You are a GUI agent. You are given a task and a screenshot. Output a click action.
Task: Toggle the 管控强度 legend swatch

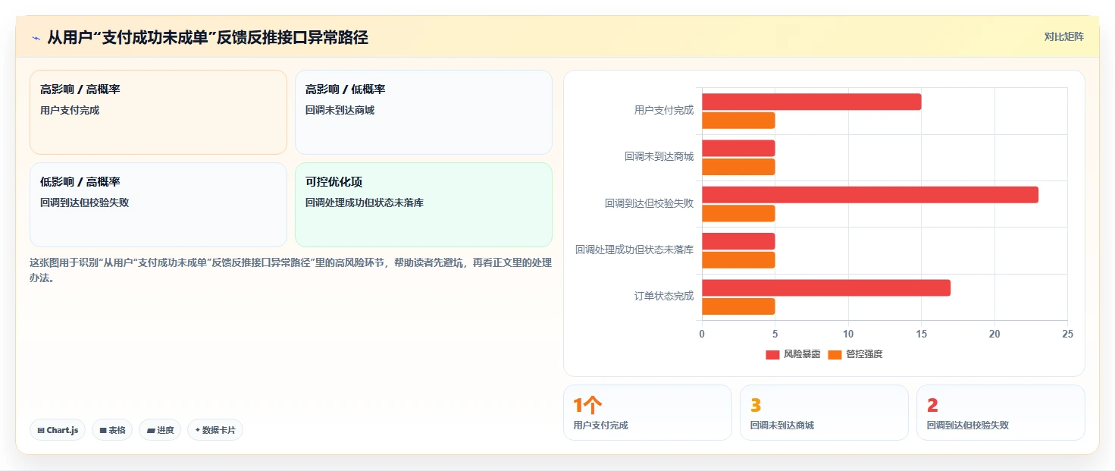coord(835,354)
